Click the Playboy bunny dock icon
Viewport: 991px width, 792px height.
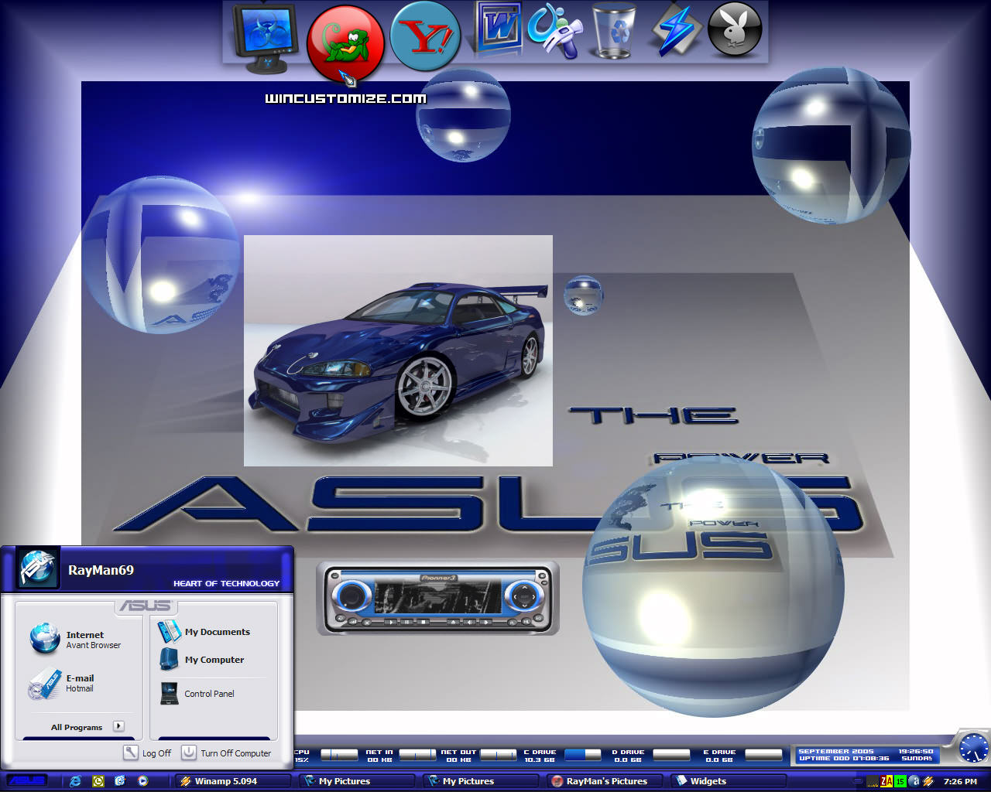click(735, 30)
